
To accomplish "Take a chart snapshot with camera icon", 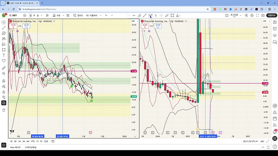I will click(x=263, y=15).
